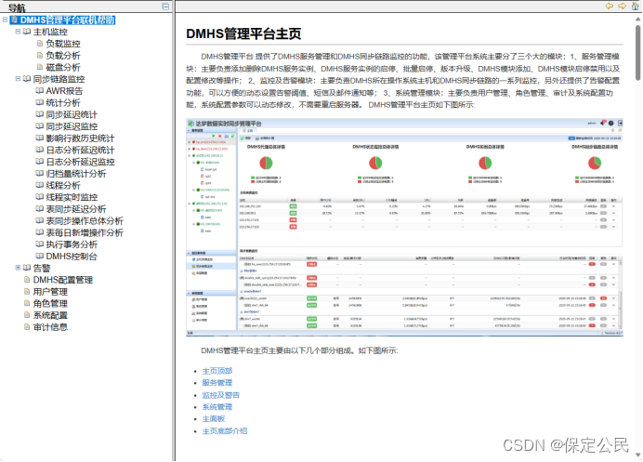Follow the 监控及警告 link
Screen dimensions: 643x462
220,395
